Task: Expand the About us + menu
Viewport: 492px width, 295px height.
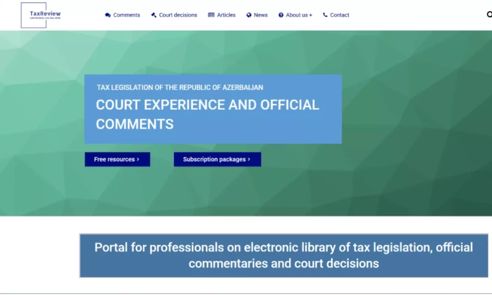Action: (x=299, y=15)
